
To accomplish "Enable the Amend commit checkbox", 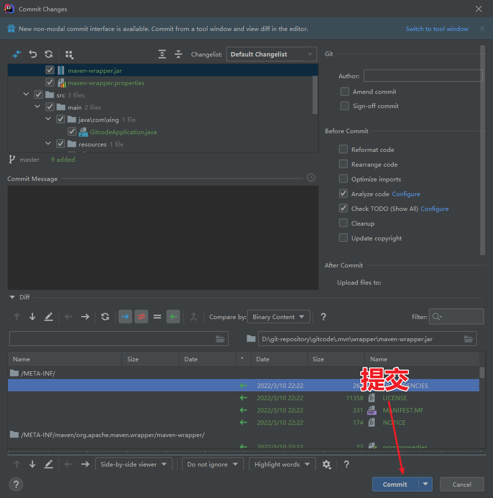I will click(345, 92).
